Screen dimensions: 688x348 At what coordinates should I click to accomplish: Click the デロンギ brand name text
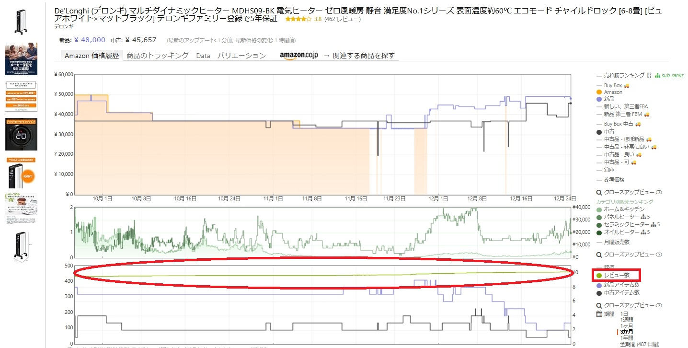coord(64,26)
